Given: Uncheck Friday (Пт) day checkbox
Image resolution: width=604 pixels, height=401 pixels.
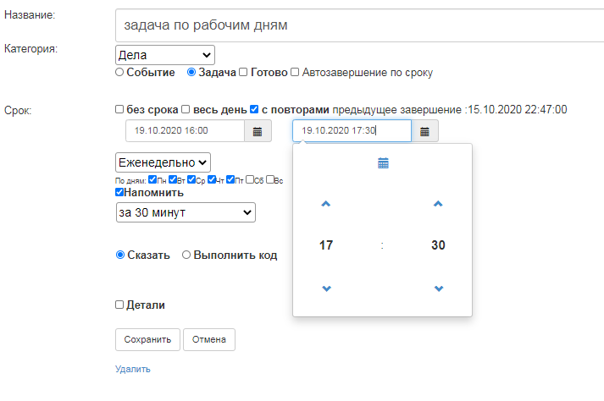Looking at the screenshot, I should click(230, 179).
